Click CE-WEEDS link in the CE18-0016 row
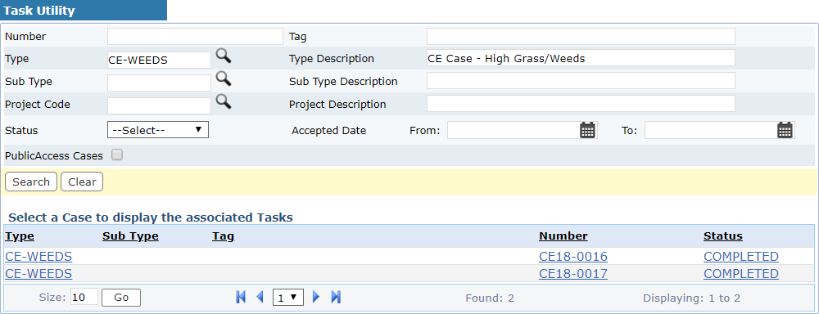Screen dimensions: 819x314 38,256
